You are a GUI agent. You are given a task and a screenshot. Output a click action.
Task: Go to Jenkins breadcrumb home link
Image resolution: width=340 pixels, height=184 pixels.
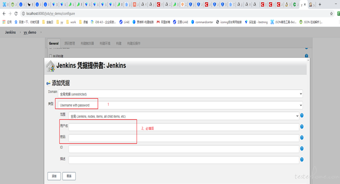pyautogui.click(x=11, y=32)
